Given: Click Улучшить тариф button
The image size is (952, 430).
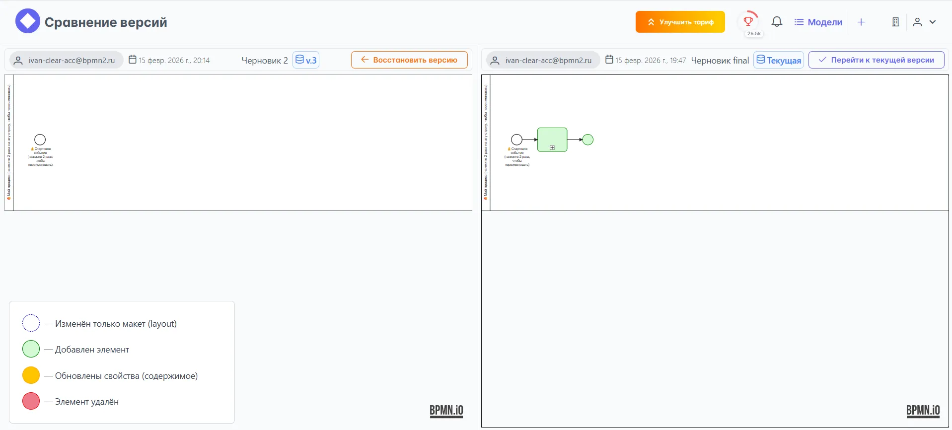Looking at the screenshot, I should [680, 22].
